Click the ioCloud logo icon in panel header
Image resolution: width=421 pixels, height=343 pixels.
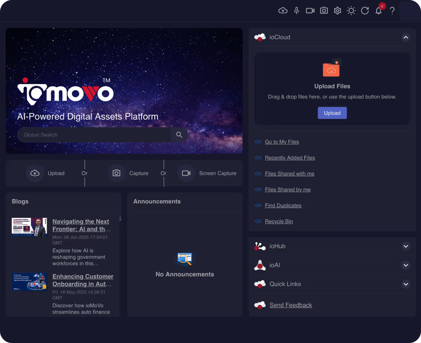(x=260, y=37)
